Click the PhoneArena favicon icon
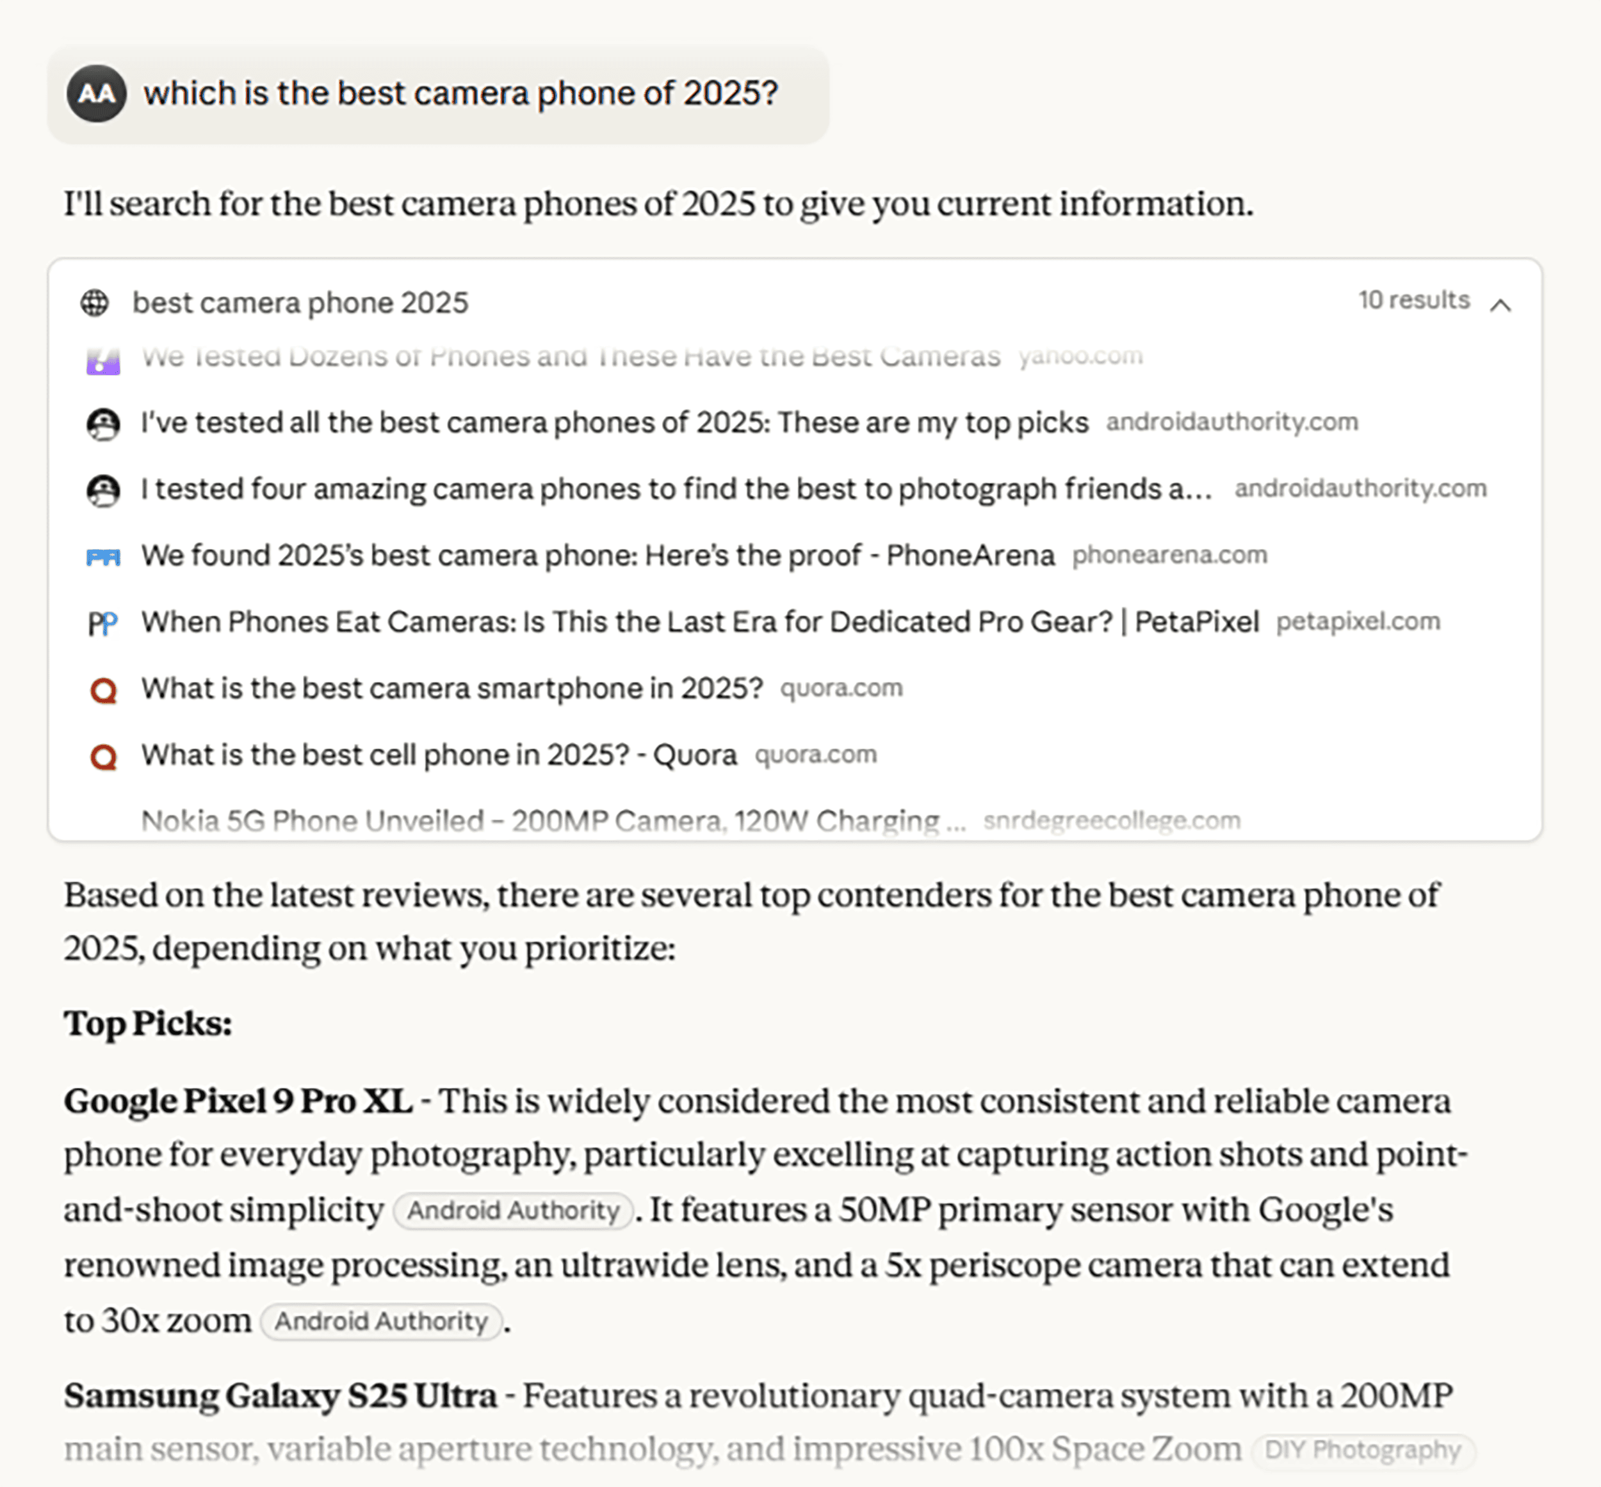 click(x=103, y=556)
